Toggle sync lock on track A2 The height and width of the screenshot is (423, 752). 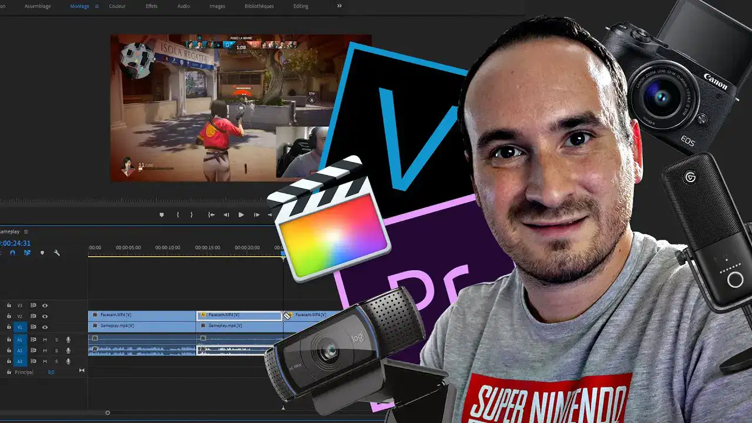click(x=33, y=350)
